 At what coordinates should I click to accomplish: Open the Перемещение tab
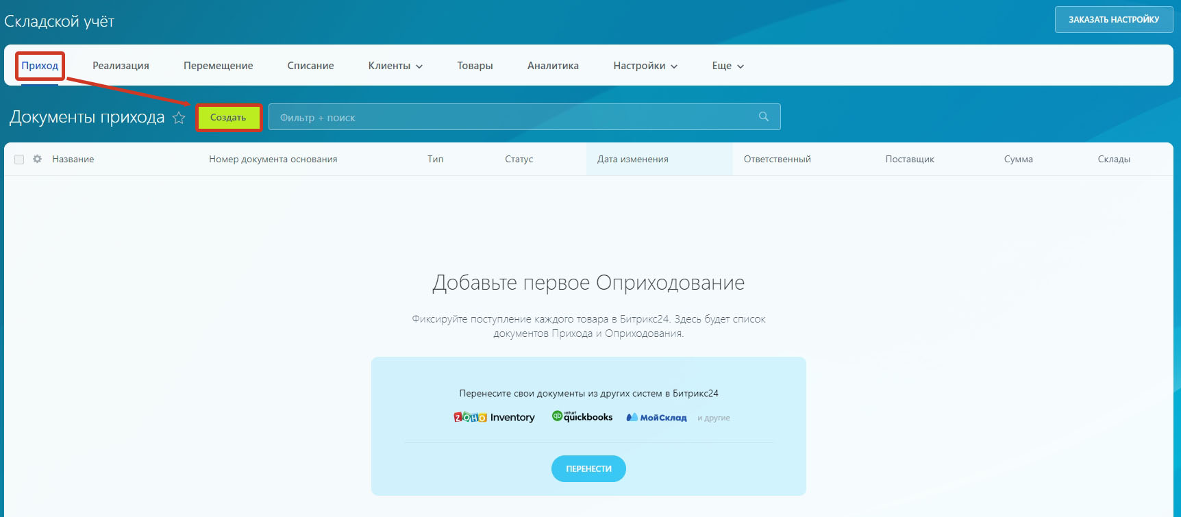[x=218, y=66]
